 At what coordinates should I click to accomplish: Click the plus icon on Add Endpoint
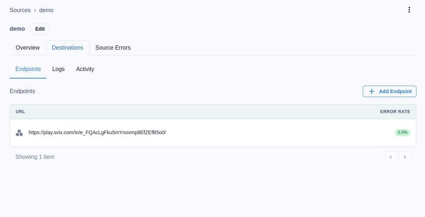tap(372, 91)
